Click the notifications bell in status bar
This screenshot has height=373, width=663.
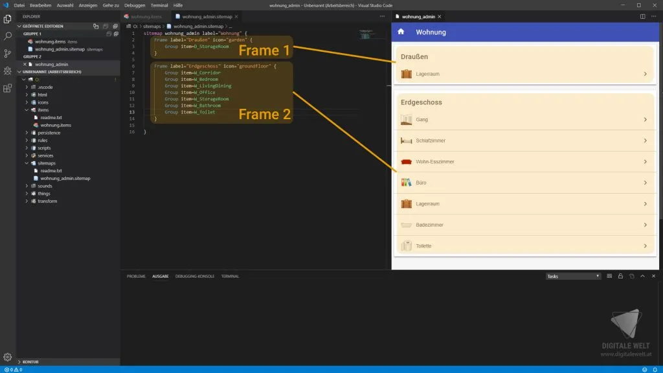(x=655, y=370)
